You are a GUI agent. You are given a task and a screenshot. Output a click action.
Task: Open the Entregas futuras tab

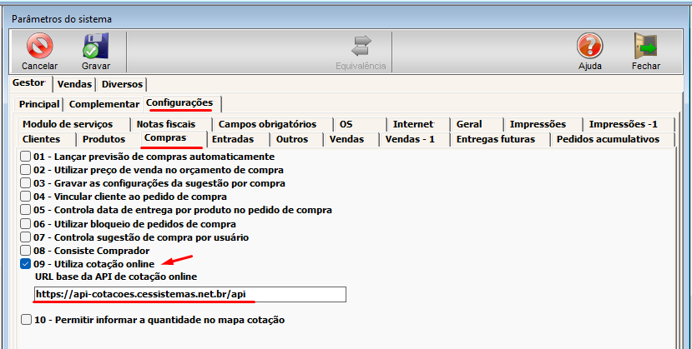pos(496,139)
